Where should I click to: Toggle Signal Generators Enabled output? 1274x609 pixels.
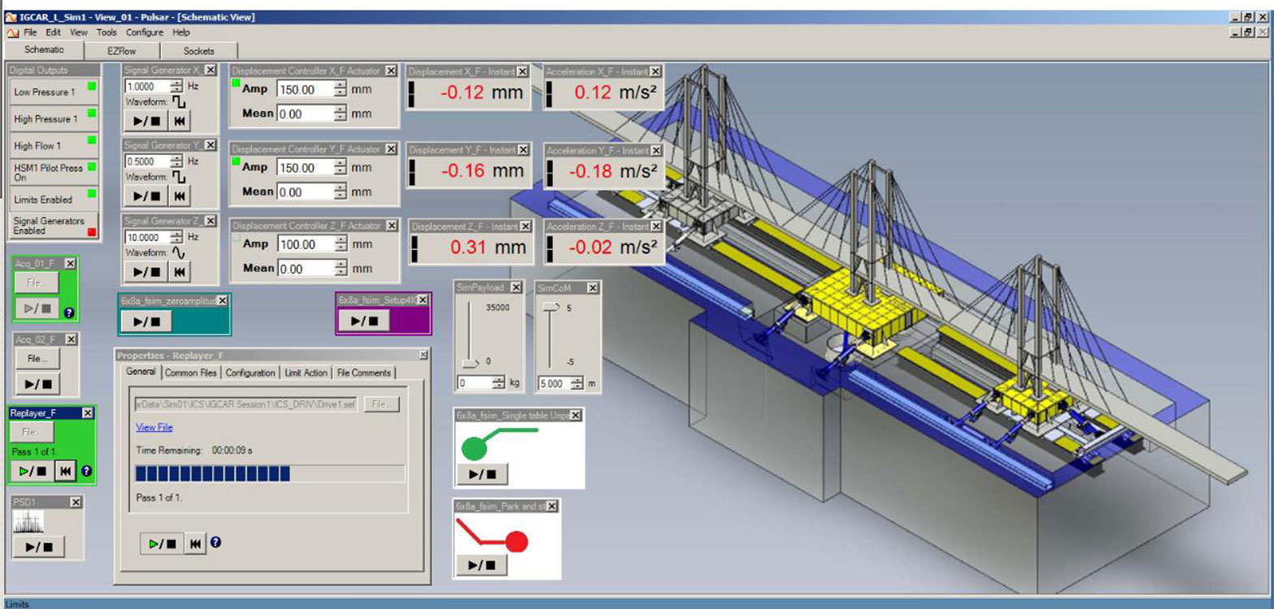click(x=54, y=226)
